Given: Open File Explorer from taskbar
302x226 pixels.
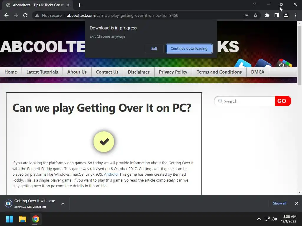Looking at the screenshot, I should (x=22, y=219).
